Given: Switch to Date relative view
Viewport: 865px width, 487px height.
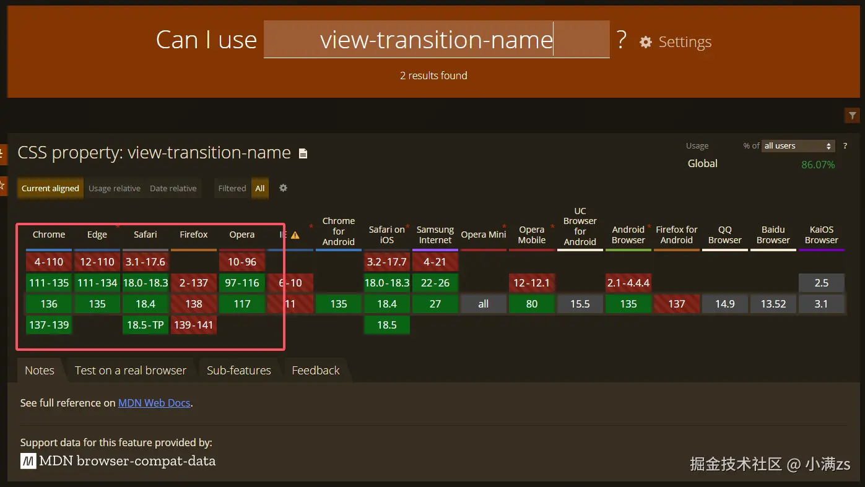Looking at the screenshot, I should 173,188.
